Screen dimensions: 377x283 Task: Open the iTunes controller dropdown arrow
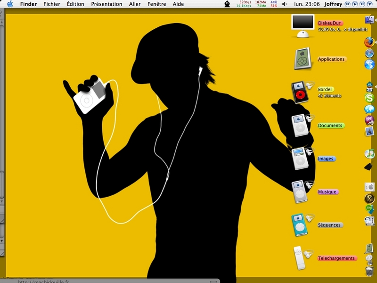point(369,4)
